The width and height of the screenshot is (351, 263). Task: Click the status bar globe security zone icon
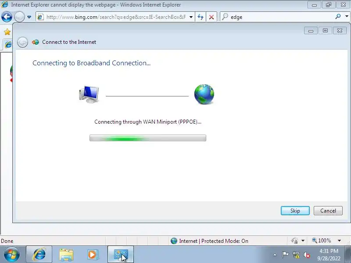tap(174, 241)
